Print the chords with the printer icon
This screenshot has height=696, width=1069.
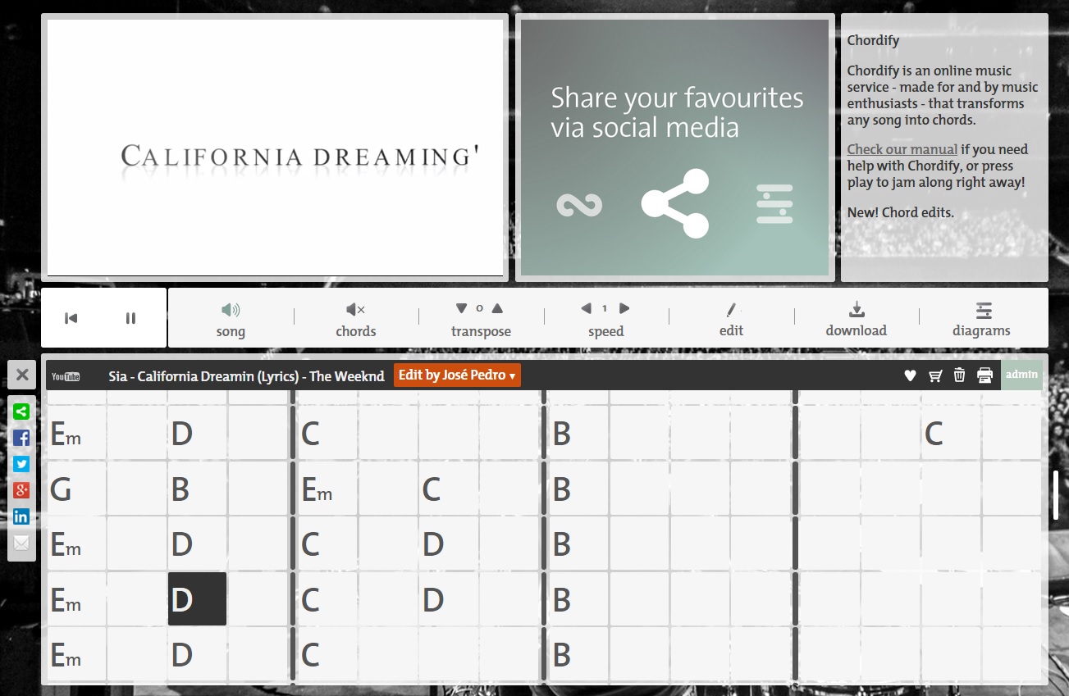coord(985,375)
